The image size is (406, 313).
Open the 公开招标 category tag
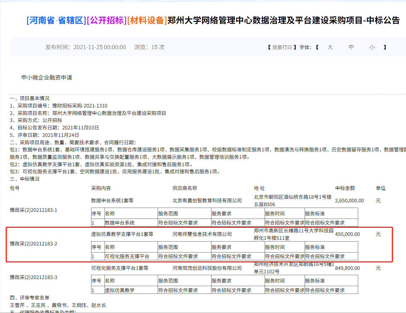point(107,21)
